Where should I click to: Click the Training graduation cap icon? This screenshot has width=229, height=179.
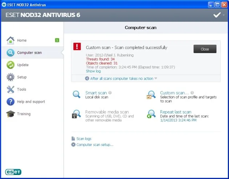click(11, 114)
